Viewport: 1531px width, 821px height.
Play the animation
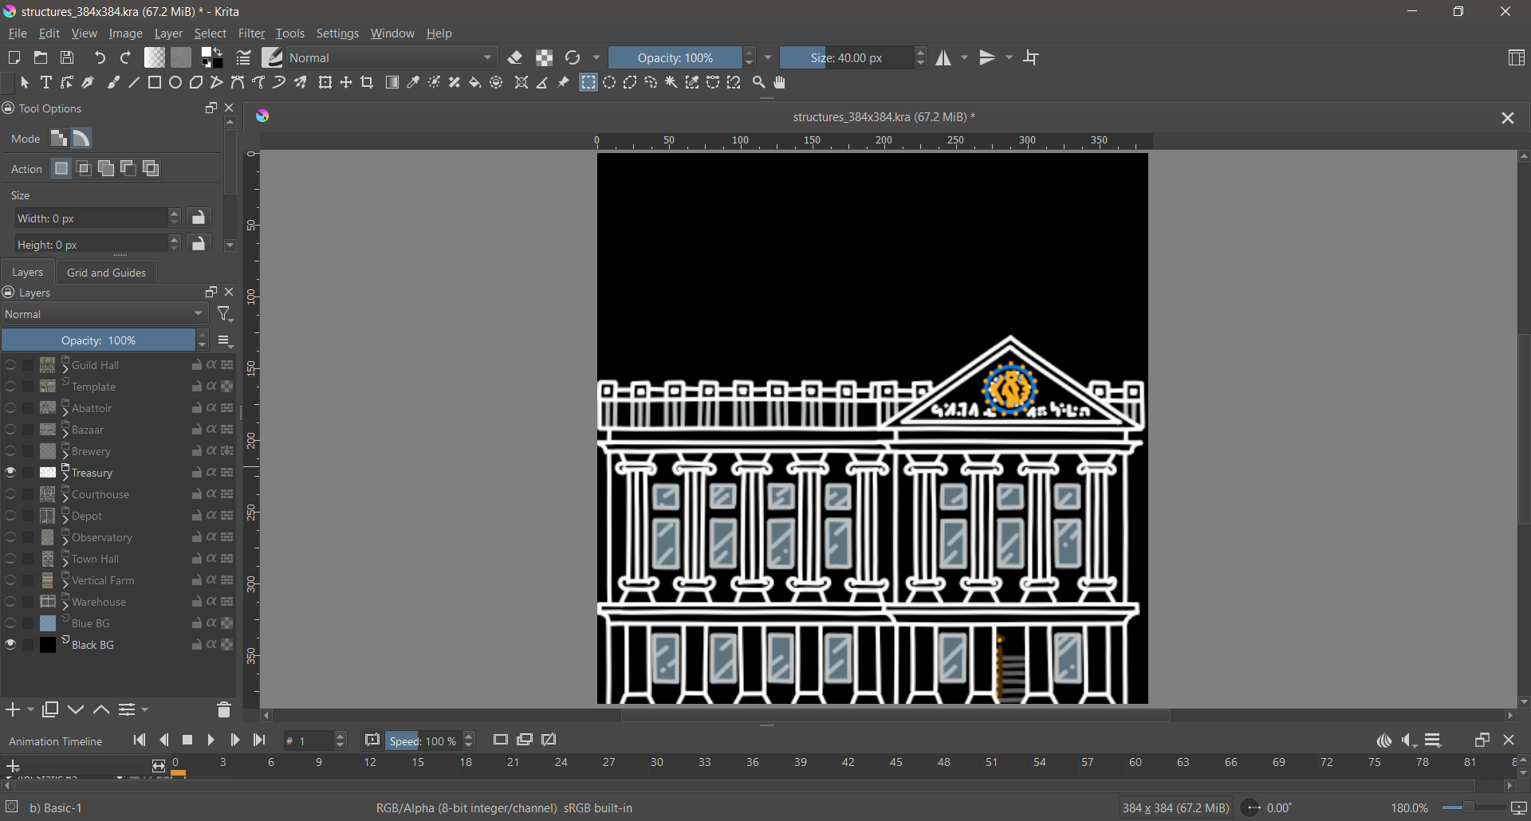[x=211, y=741]
